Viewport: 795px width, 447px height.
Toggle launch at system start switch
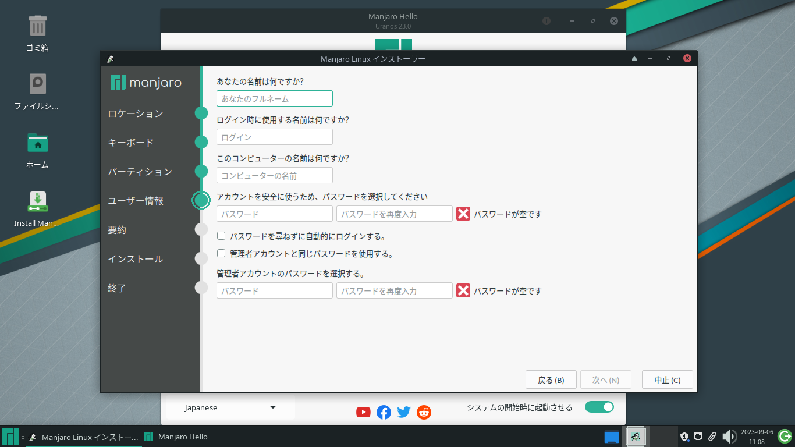click(x=599, y=407)
